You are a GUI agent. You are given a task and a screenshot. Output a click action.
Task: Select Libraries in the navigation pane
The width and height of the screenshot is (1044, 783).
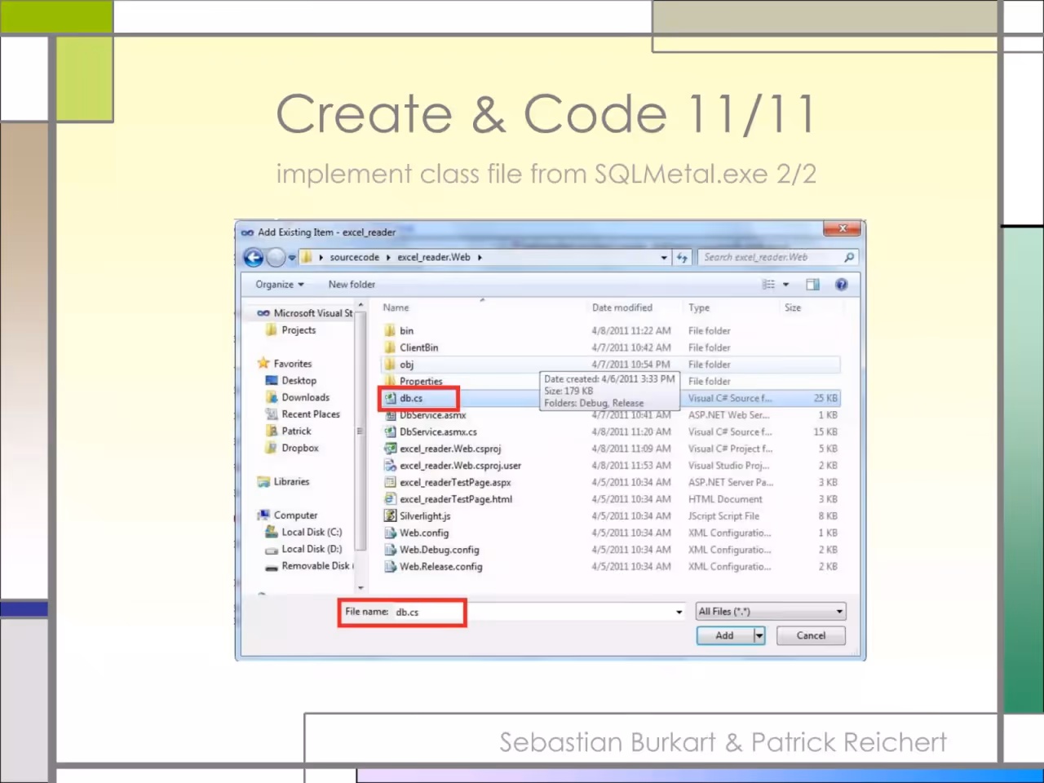coord(284,482)
